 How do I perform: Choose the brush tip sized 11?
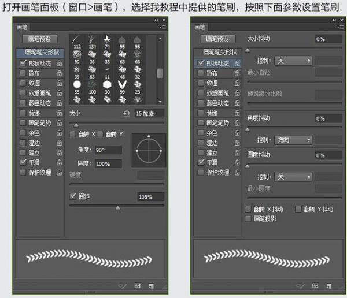(x=108, y=72)
